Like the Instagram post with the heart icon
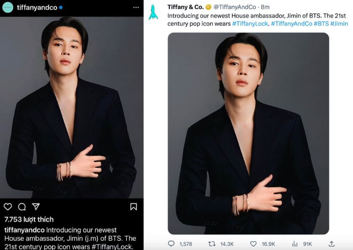The height and width of the screenshot is (250, 353). pos(8,206)
